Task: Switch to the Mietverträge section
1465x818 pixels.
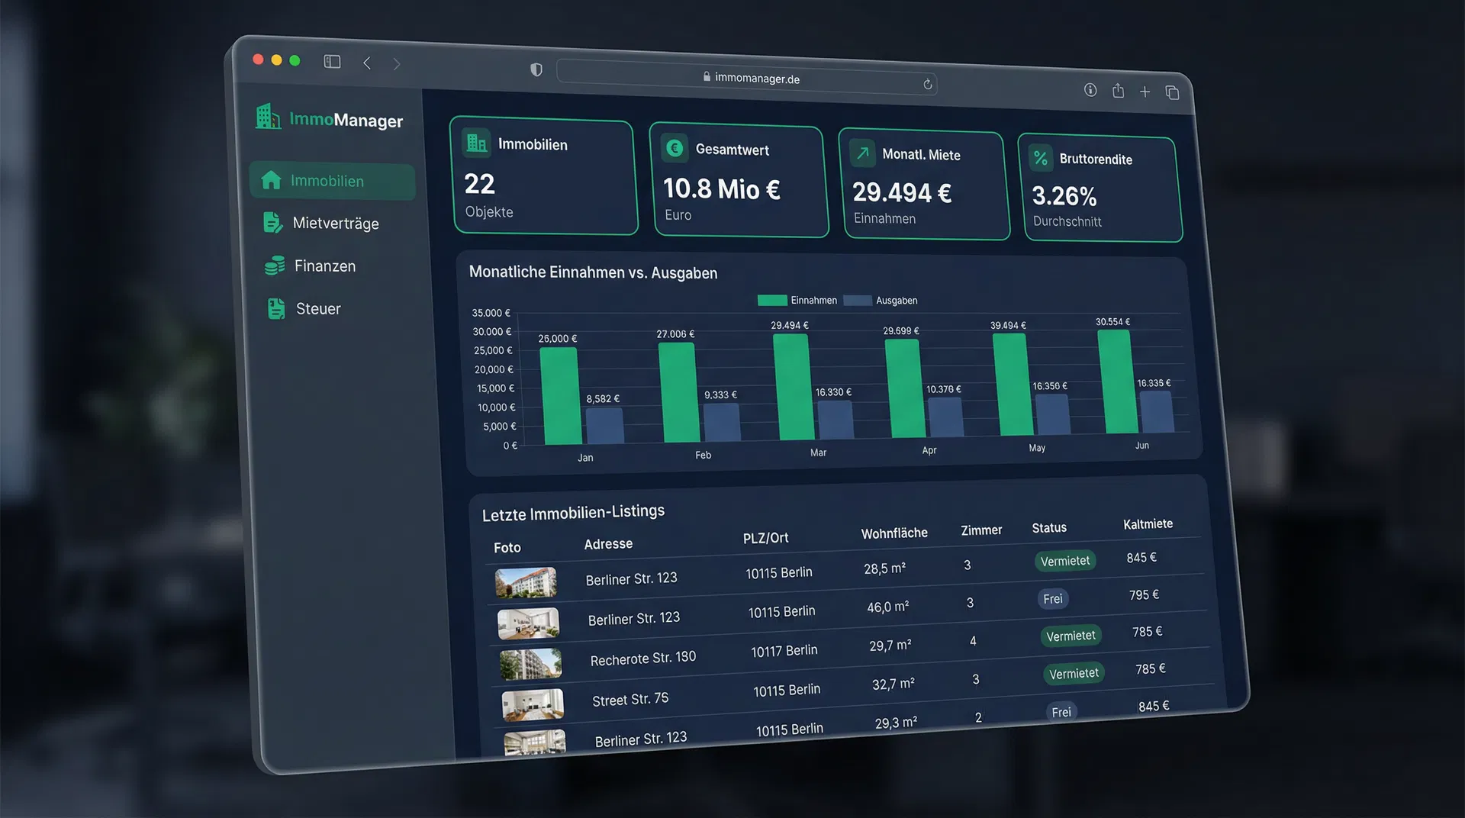Action: (336, 222)
